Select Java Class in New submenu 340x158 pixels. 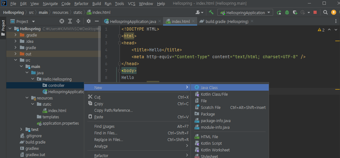(x=230, y=88)
